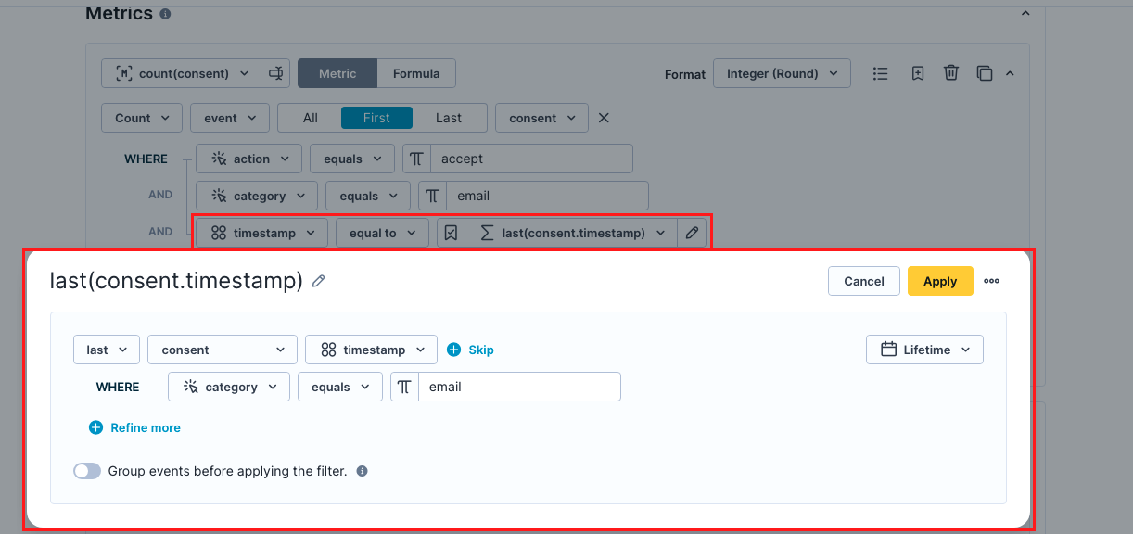The width and height of the screenshot is (1133, 534).
Task: Open the category attribute dropdown in the metric filter
Action: [x=257, y=196]
